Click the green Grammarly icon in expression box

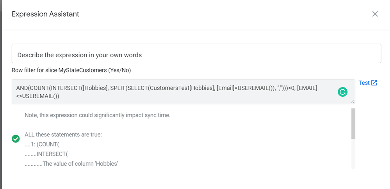(342, 92)
